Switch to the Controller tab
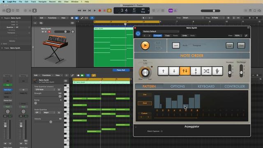The height and width of the screenshot is (148, 263). [235, 86]
